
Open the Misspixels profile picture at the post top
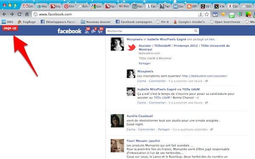point(117,44)
